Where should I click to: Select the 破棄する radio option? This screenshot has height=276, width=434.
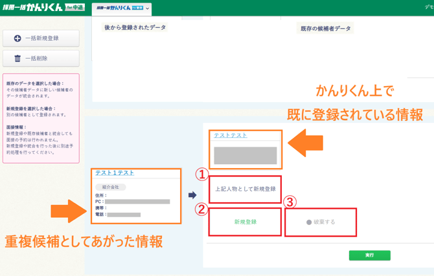[x=321, y=222]
